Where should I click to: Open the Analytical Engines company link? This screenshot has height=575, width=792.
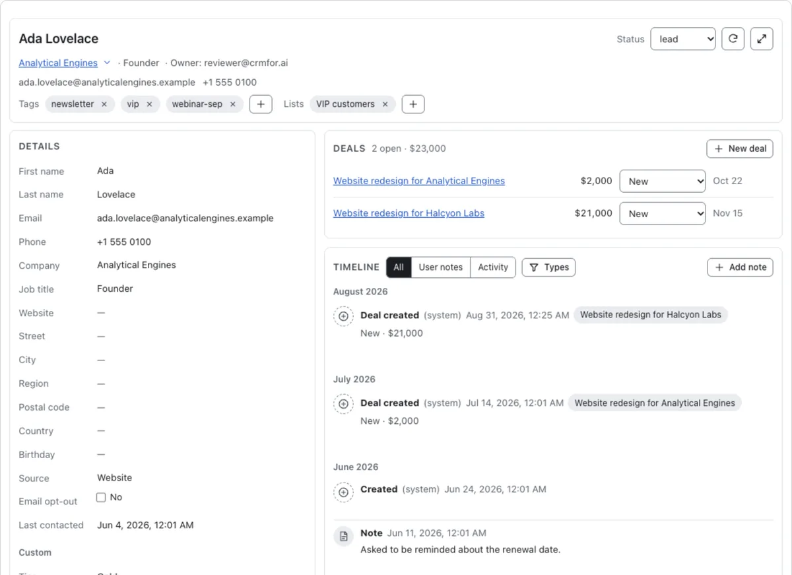[58, 63]
